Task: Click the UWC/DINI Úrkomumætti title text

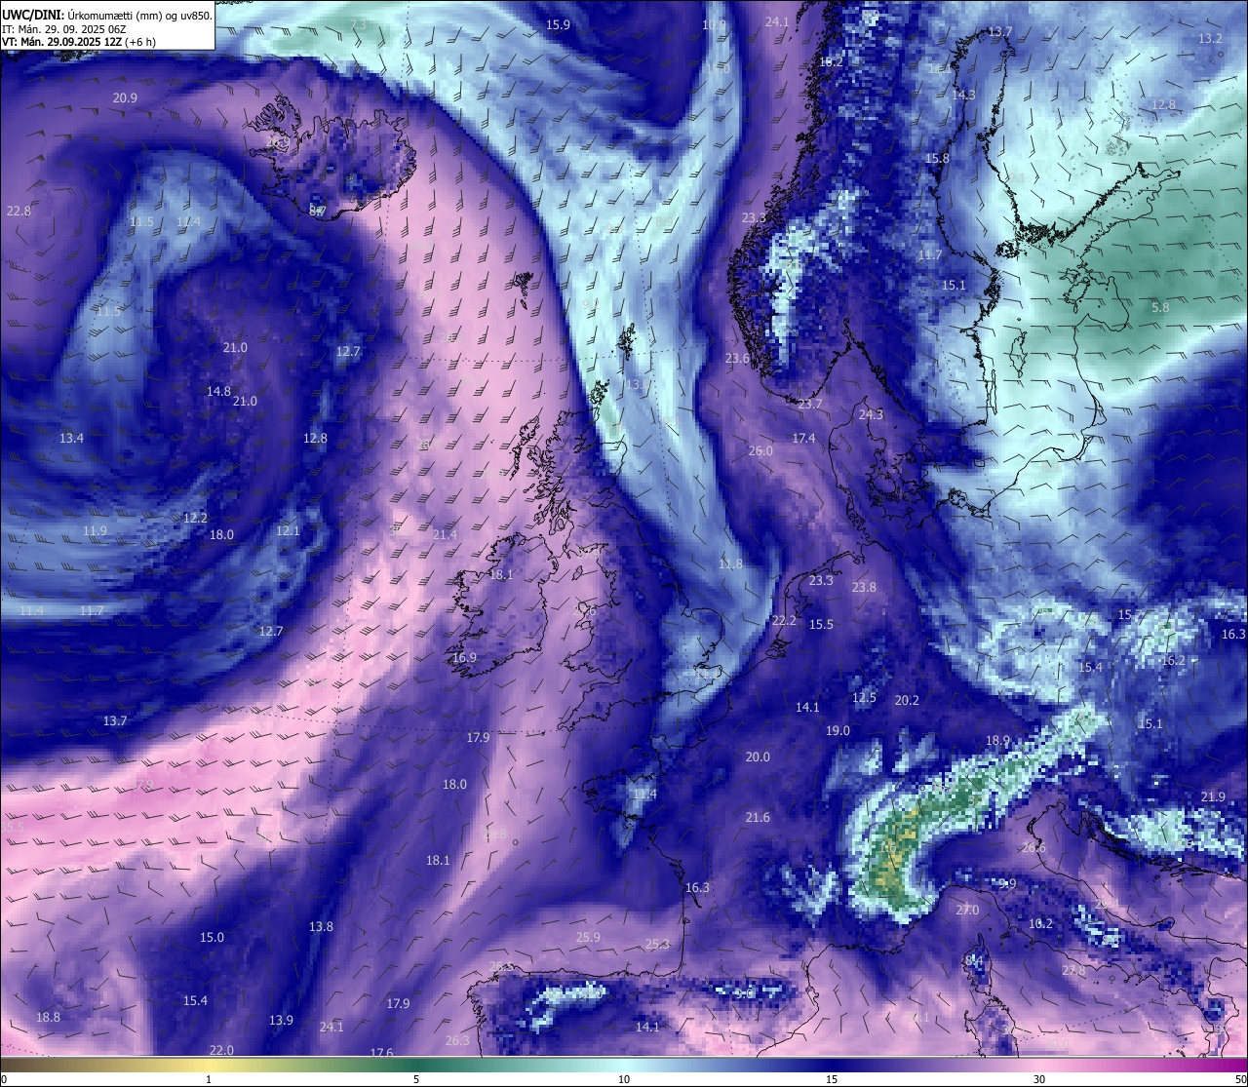Action: point(106,16)
